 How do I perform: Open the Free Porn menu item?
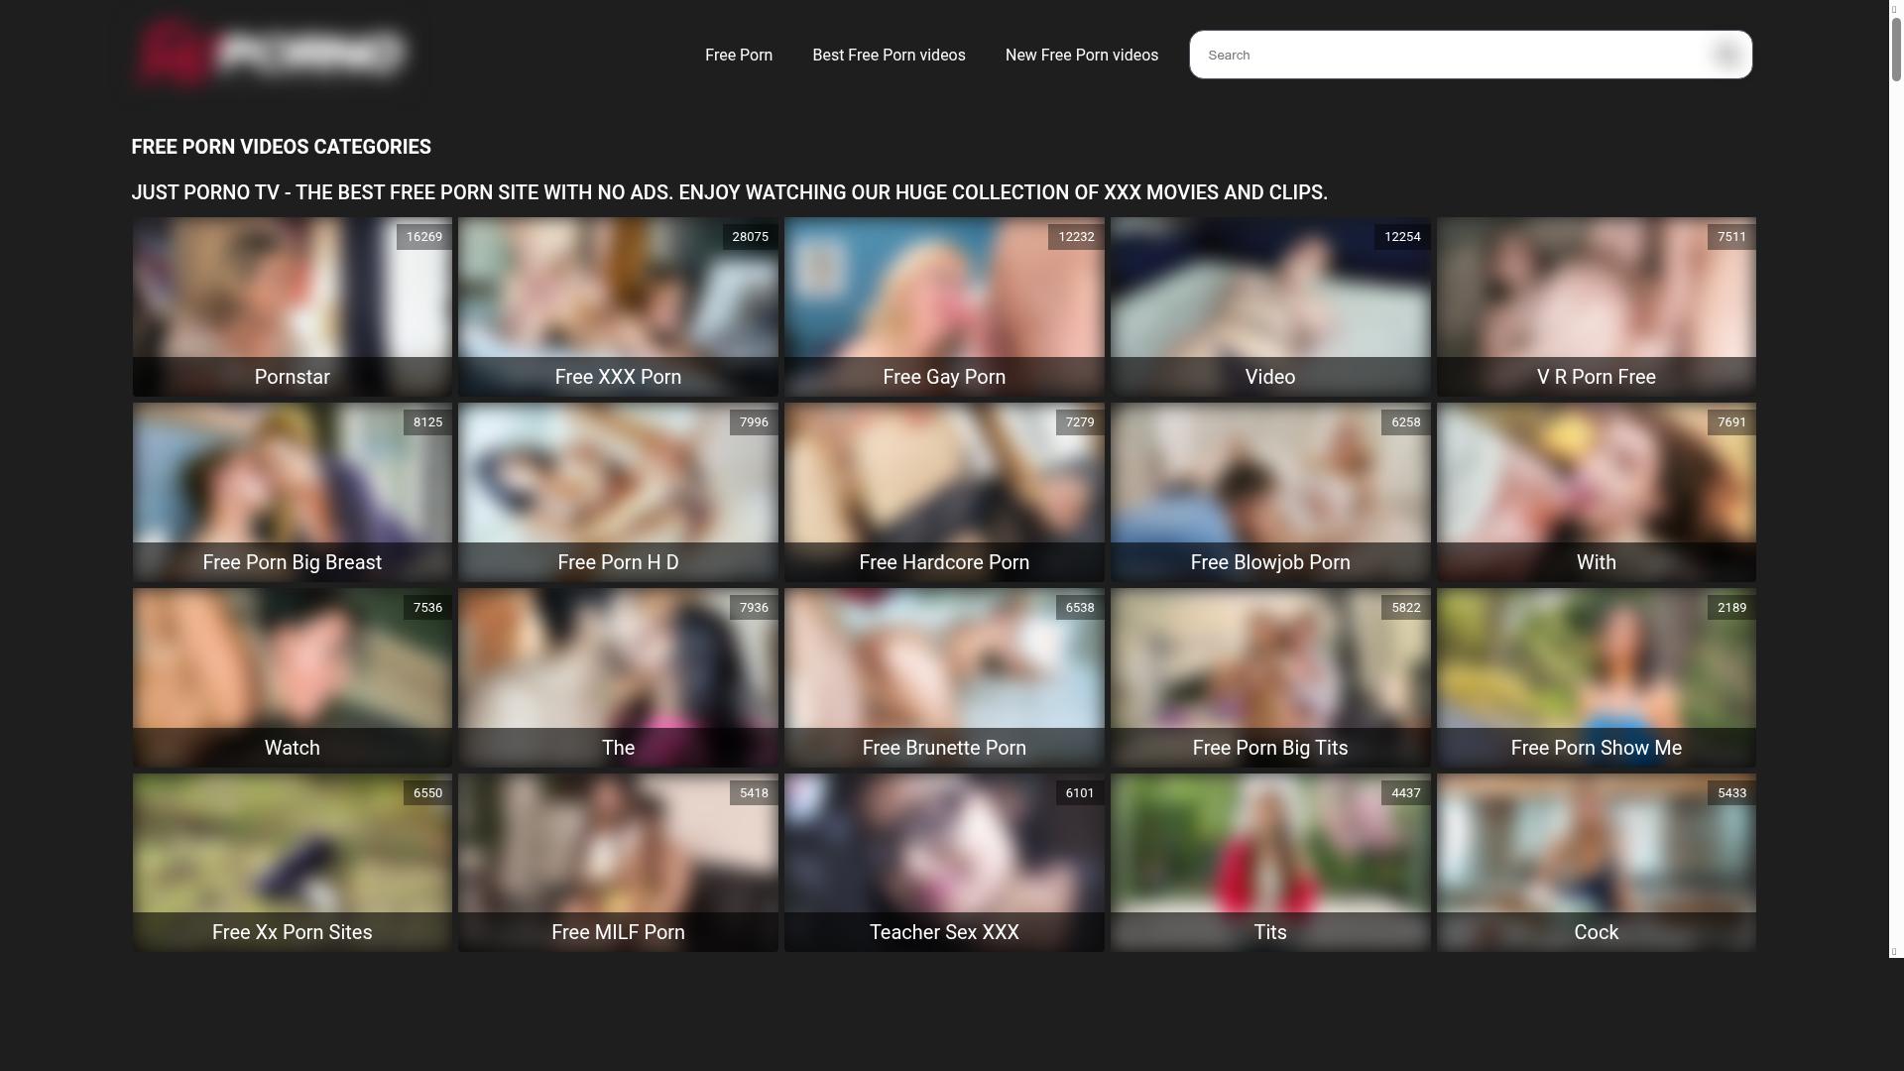tap(738, 55)
